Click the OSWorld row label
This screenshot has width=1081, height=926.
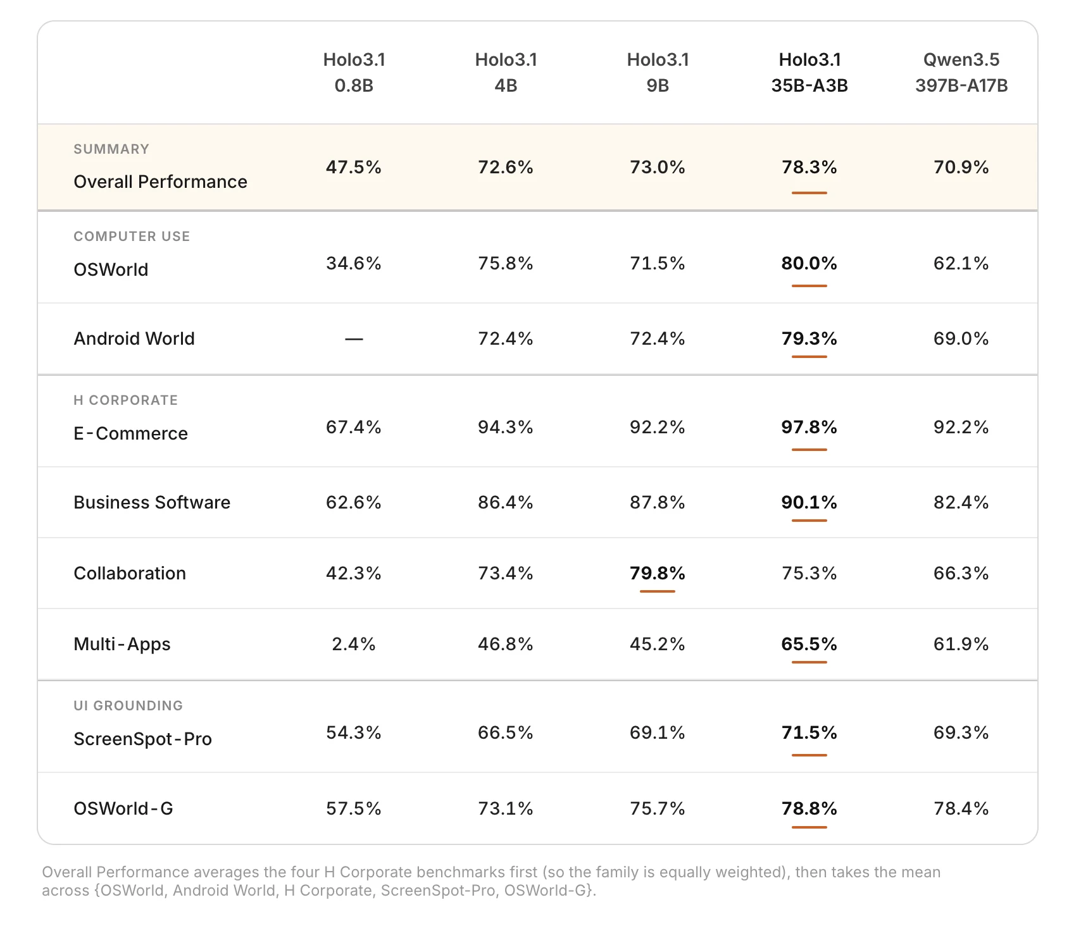click(111, 269)
